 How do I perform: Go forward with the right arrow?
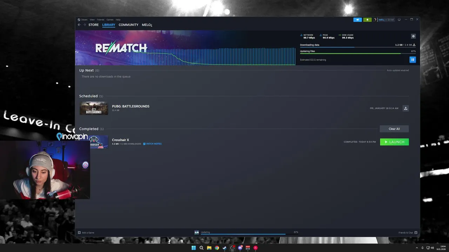(x=85, y=25)
